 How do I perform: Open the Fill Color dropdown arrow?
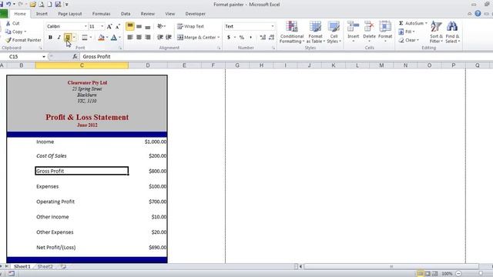[x=107, y=38]
